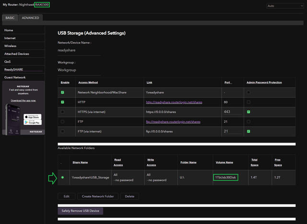Uncheck the HTTP enable checkbox
The width and height of the screenshot is (307, 224).
click(62, 102)
